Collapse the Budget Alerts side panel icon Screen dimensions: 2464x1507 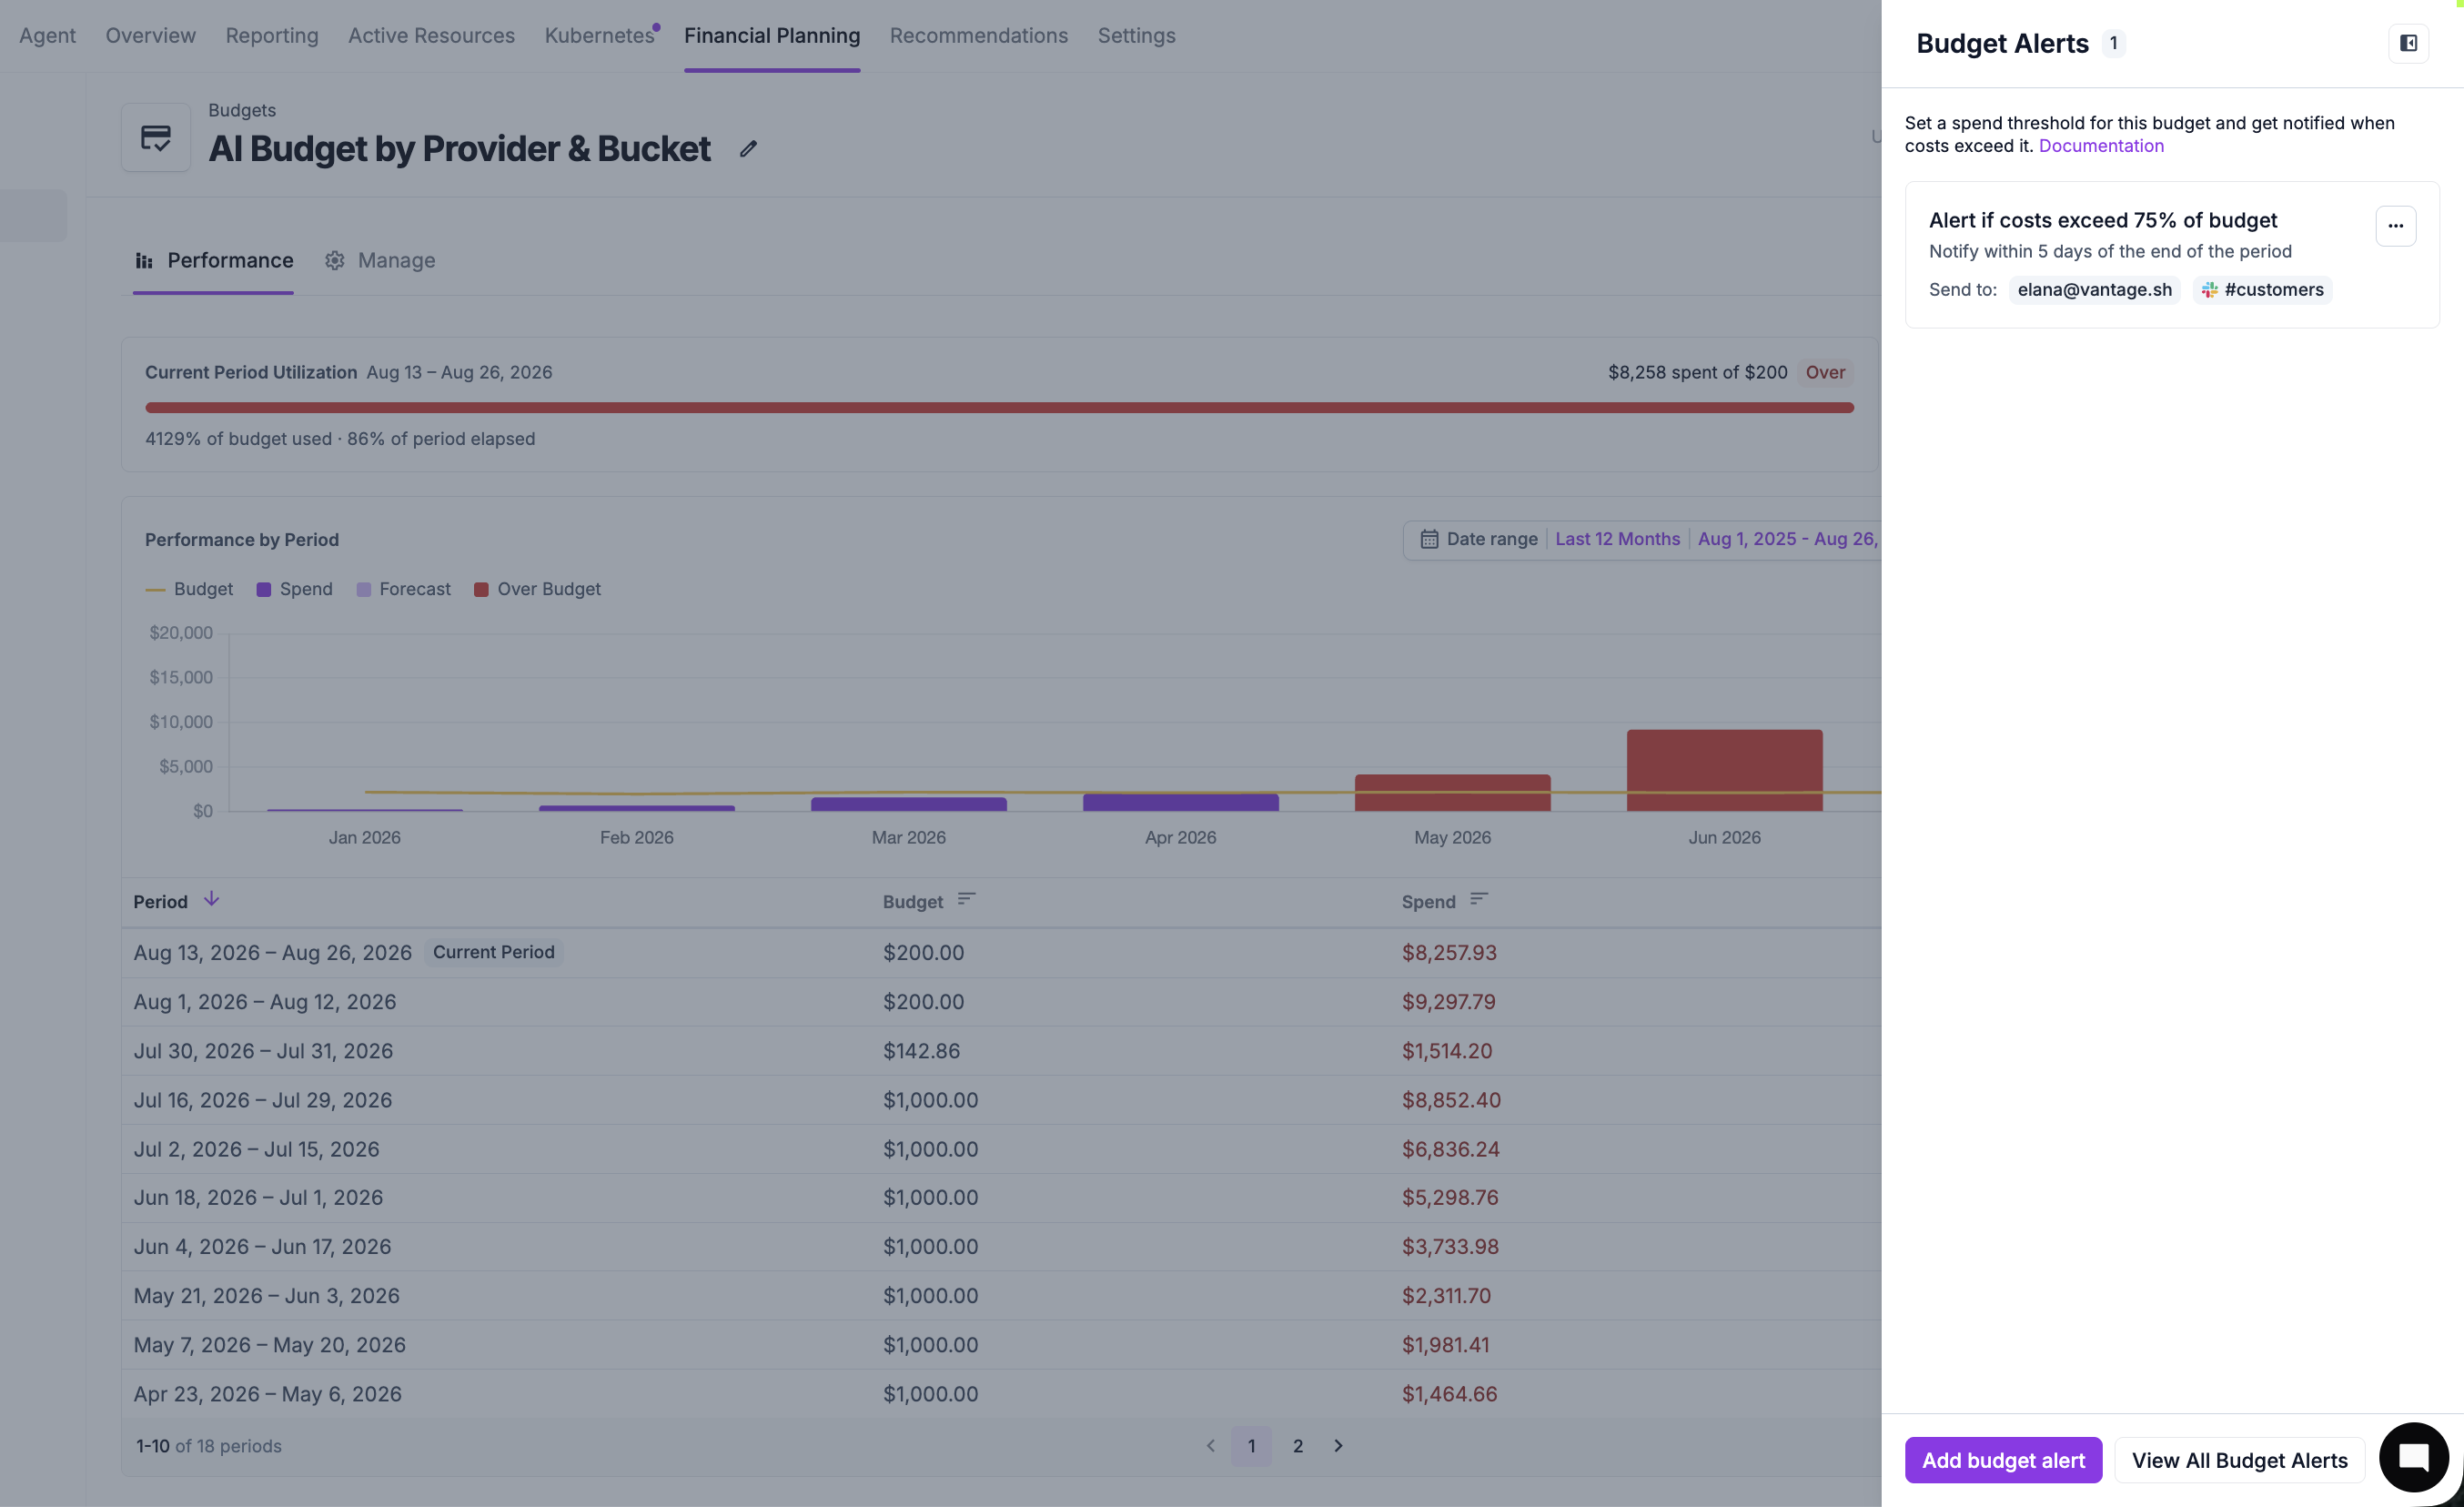(2408, 43)
